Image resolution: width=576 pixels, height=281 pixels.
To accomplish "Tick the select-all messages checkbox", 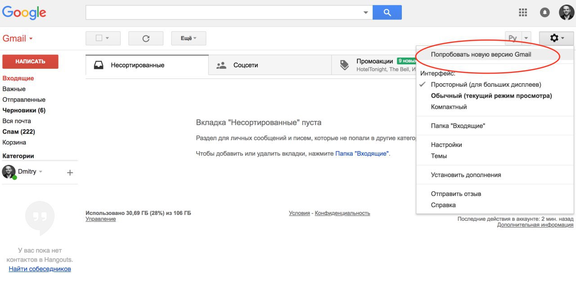I will [99, 38].
